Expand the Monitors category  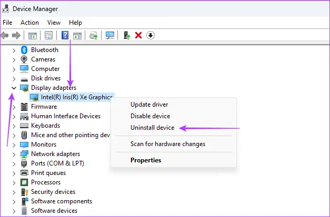(x=14, y=145)
